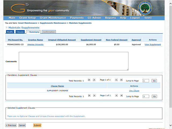Click Grant Maintenance breadcrumb link
Screen dimensions: 172x129
(27, 23)
